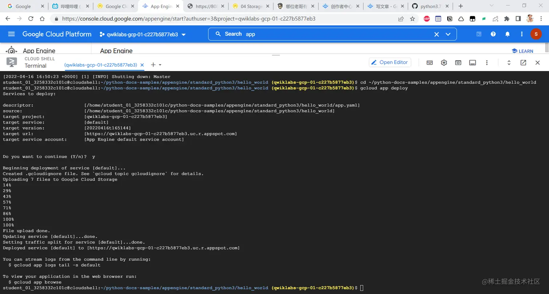549x294 pixels.
Task: Close the Cloud Shell panel
Action: coord(538,62)
